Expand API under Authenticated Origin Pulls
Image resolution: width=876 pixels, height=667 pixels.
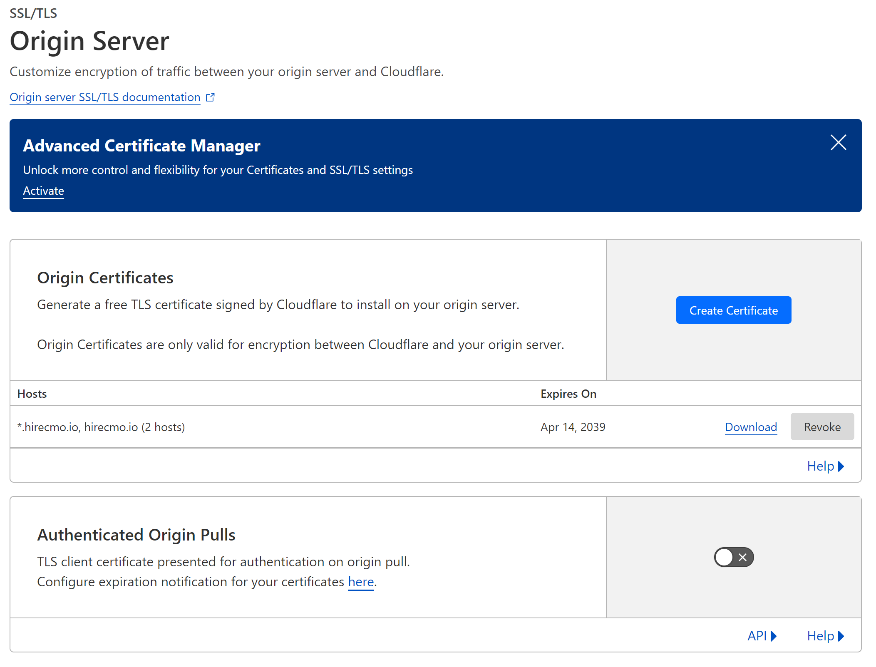pos(762,636)
